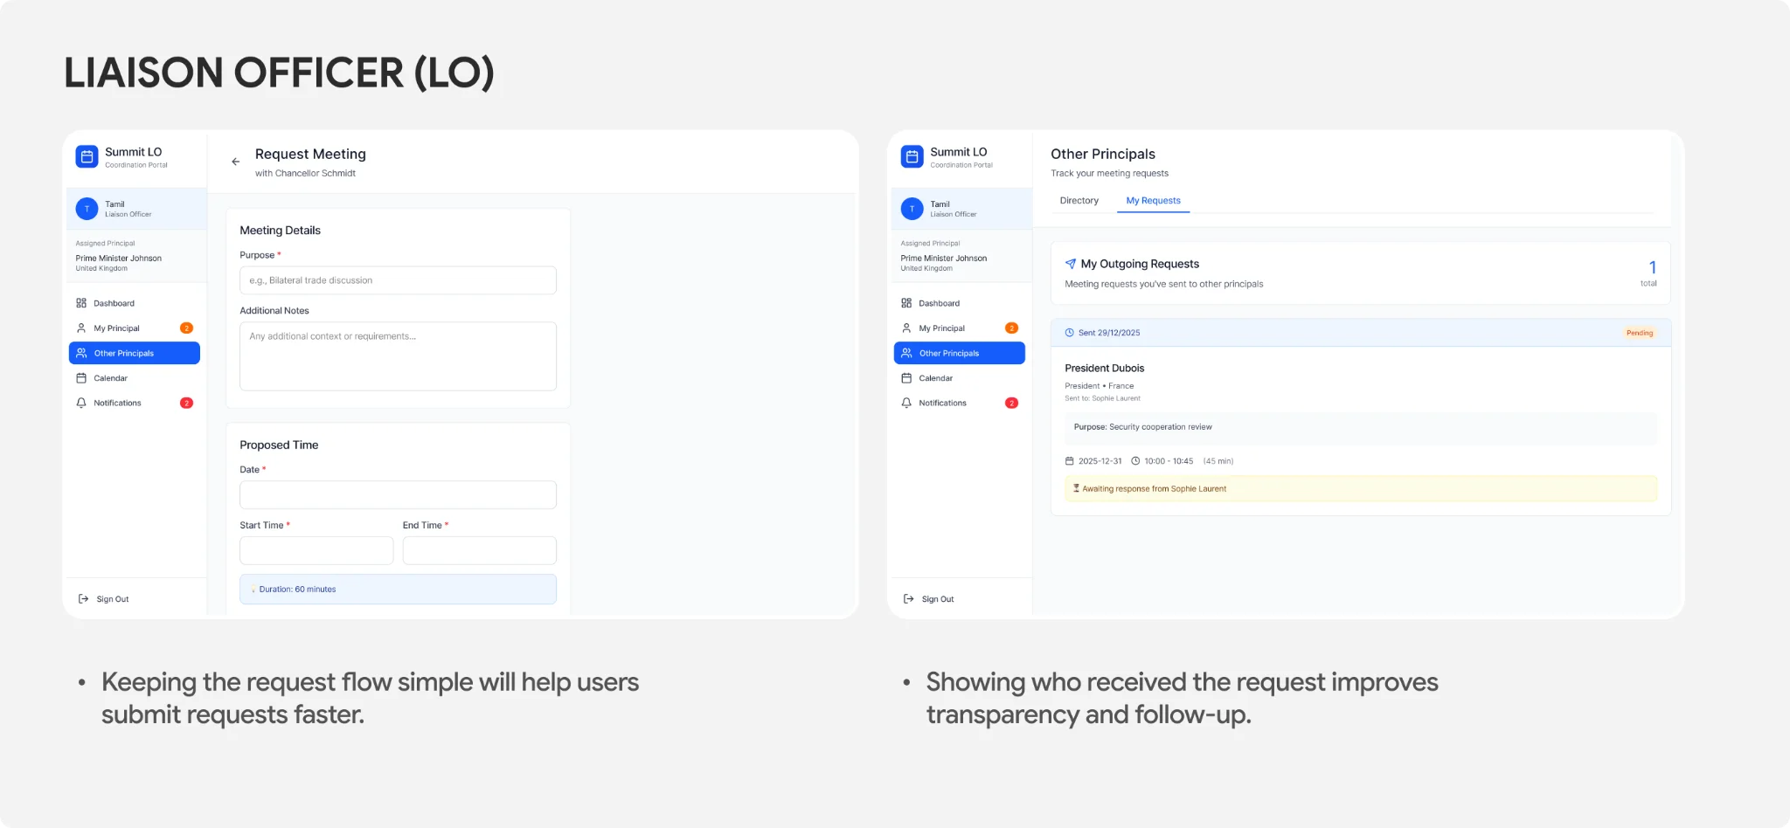The image size is (1790, 828).
Task: Open Dashboard in right panel sidebar
Action: pos(959,303)
